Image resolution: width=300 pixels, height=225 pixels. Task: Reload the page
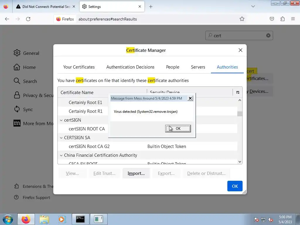click(x=28, y=19)
